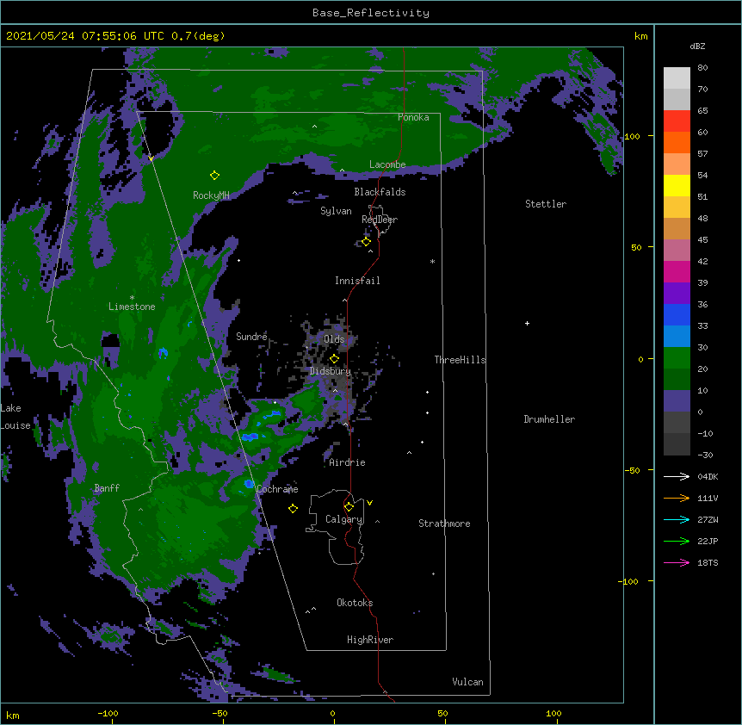Pick the magenta 39-42 dBZ swatch
The width and height of the screenshot is (742, 725).
pyautogui.click(x=677, y=271)
